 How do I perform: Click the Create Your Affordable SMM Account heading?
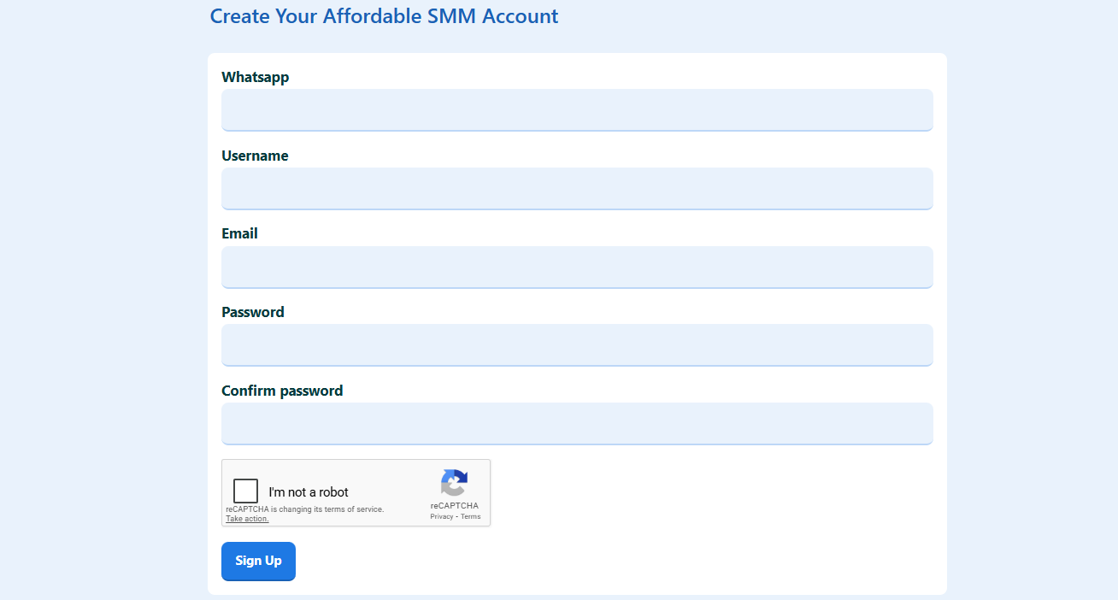pos(384,16)
